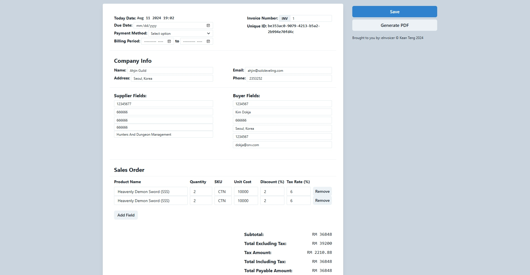The height and width of the screenshot is (275, 530).
Task: Edit the company Phone field 2353252
Action: click(289, 78)
